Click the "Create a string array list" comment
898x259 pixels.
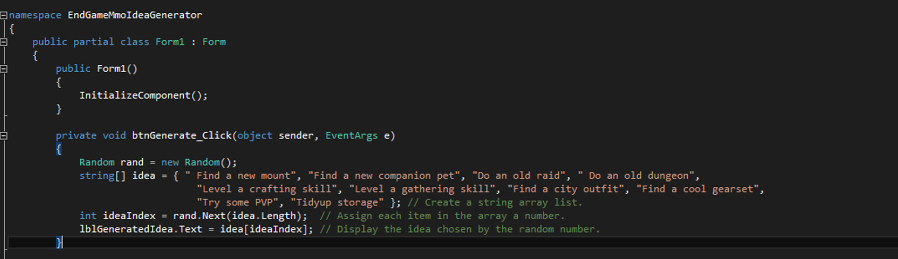pyautogui.click(x=494, y=203)
